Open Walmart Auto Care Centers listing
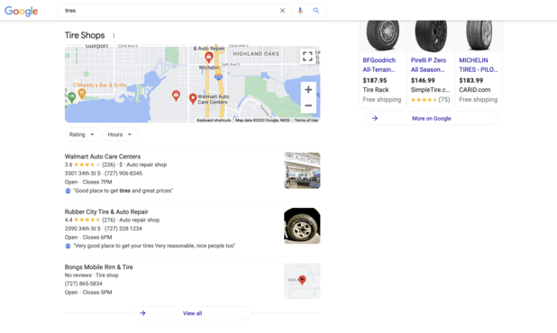 click(x=103, y=157)
